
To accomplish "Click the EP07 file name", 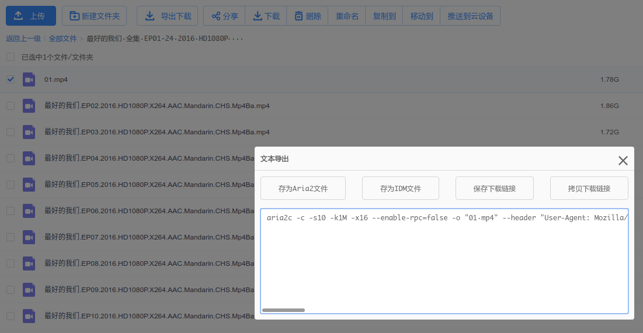I will pyautogui.click(x=150, y=237).
